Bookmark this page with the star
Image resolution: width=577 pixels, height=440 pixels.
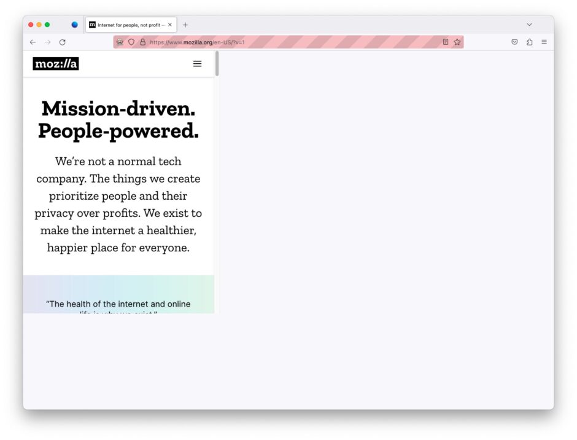click(x=457, y=42)
